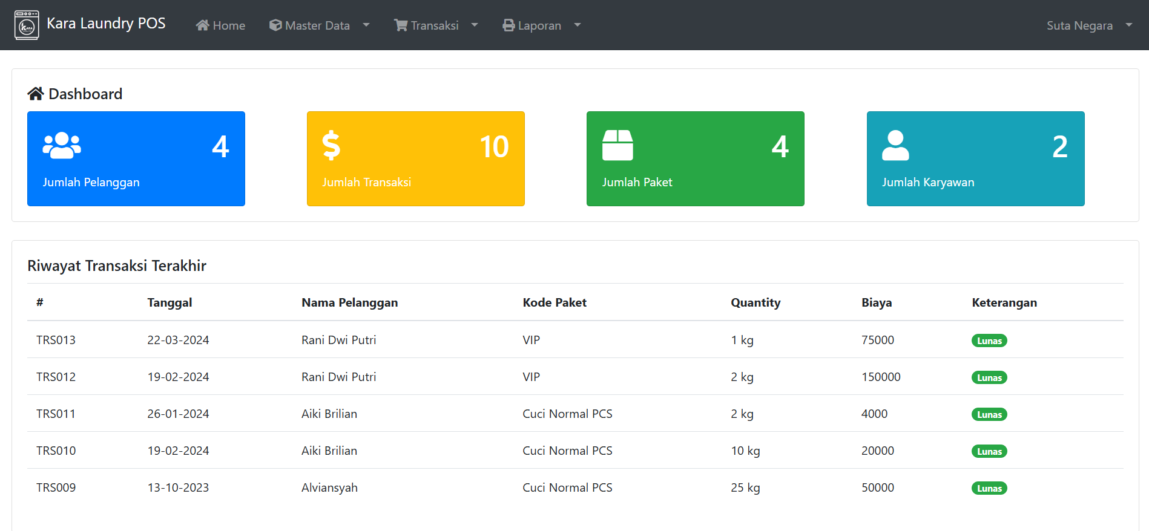Viewport: 1149px width, 531px height.
Task: Open the Suta Negara user menu
Action: [x=1088, y=25]
